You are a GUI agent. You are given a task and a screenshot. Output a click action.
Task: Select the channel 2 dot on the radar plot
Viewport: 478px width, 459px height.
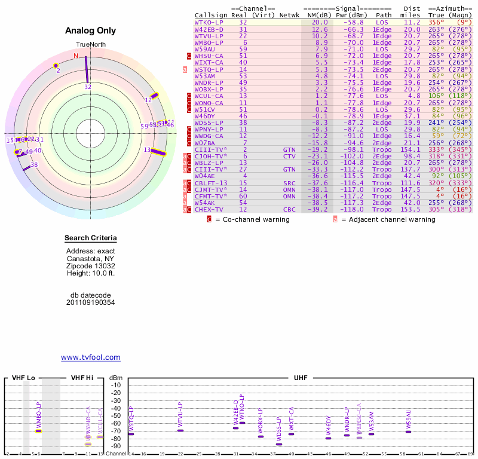[56, 65]
